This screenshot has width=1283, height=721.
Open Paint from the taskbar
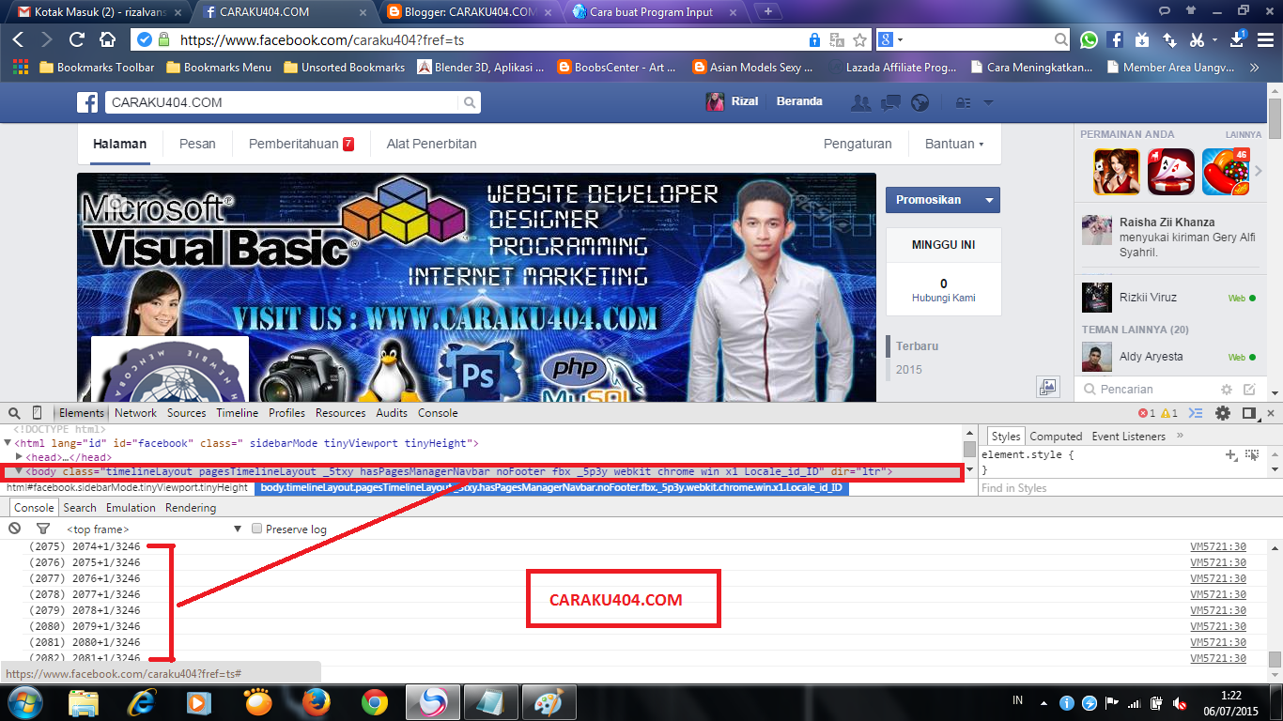(549, 702)
